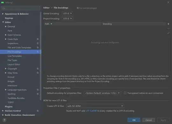
Task: Expand the Version Control section arrow
Action: click(3, 111)
